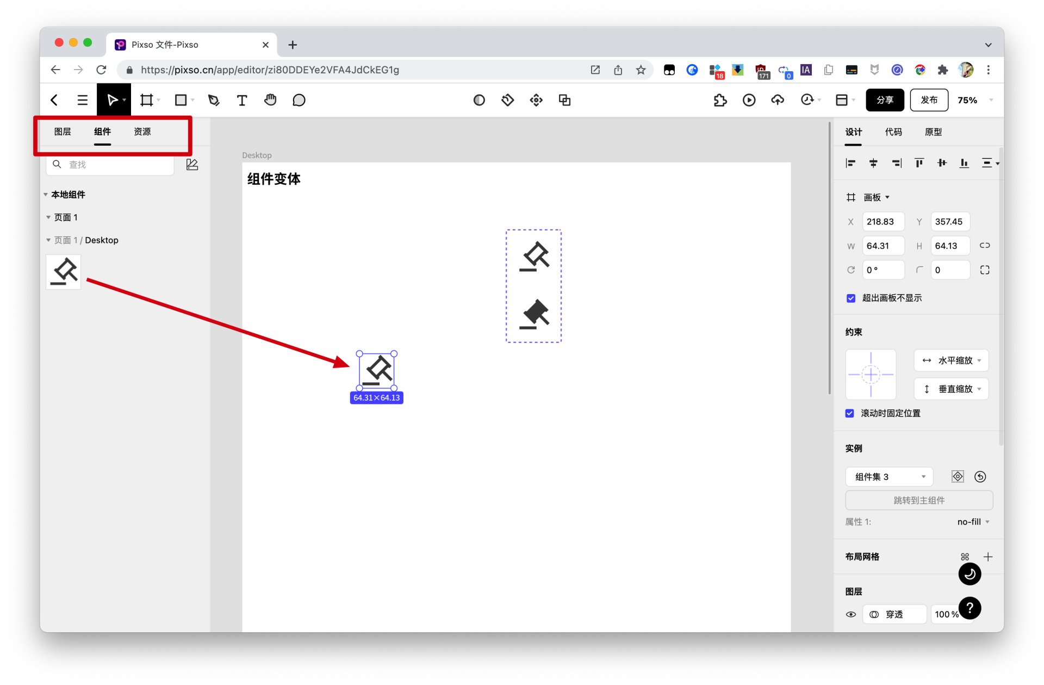Open the 水平缩放 constraint dropdown
This screenshot has height=685, width=1044.
click(x=951, y=360)
